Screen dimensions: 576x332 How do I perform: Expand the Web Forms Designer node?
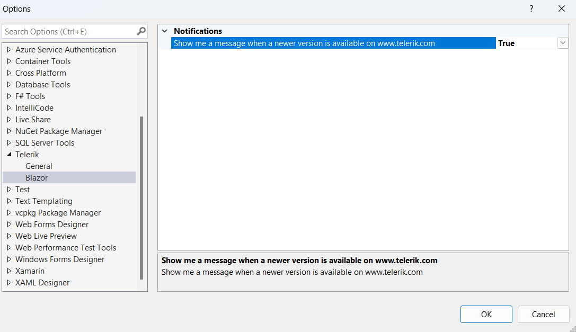coord(9,225)
